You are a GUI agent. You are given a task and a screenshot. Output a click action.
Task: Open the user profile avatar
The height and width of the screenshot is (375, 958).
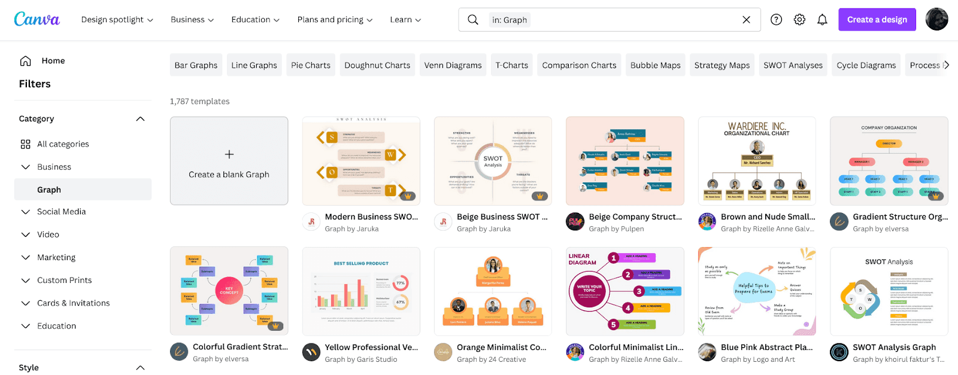936,19
